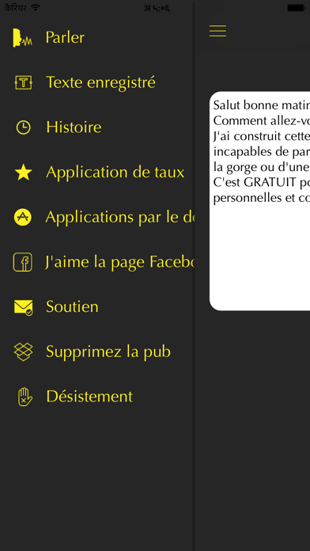Tap the carrier label in the status bar
Screen dimensions: 310x551
[x=16, y=7]
